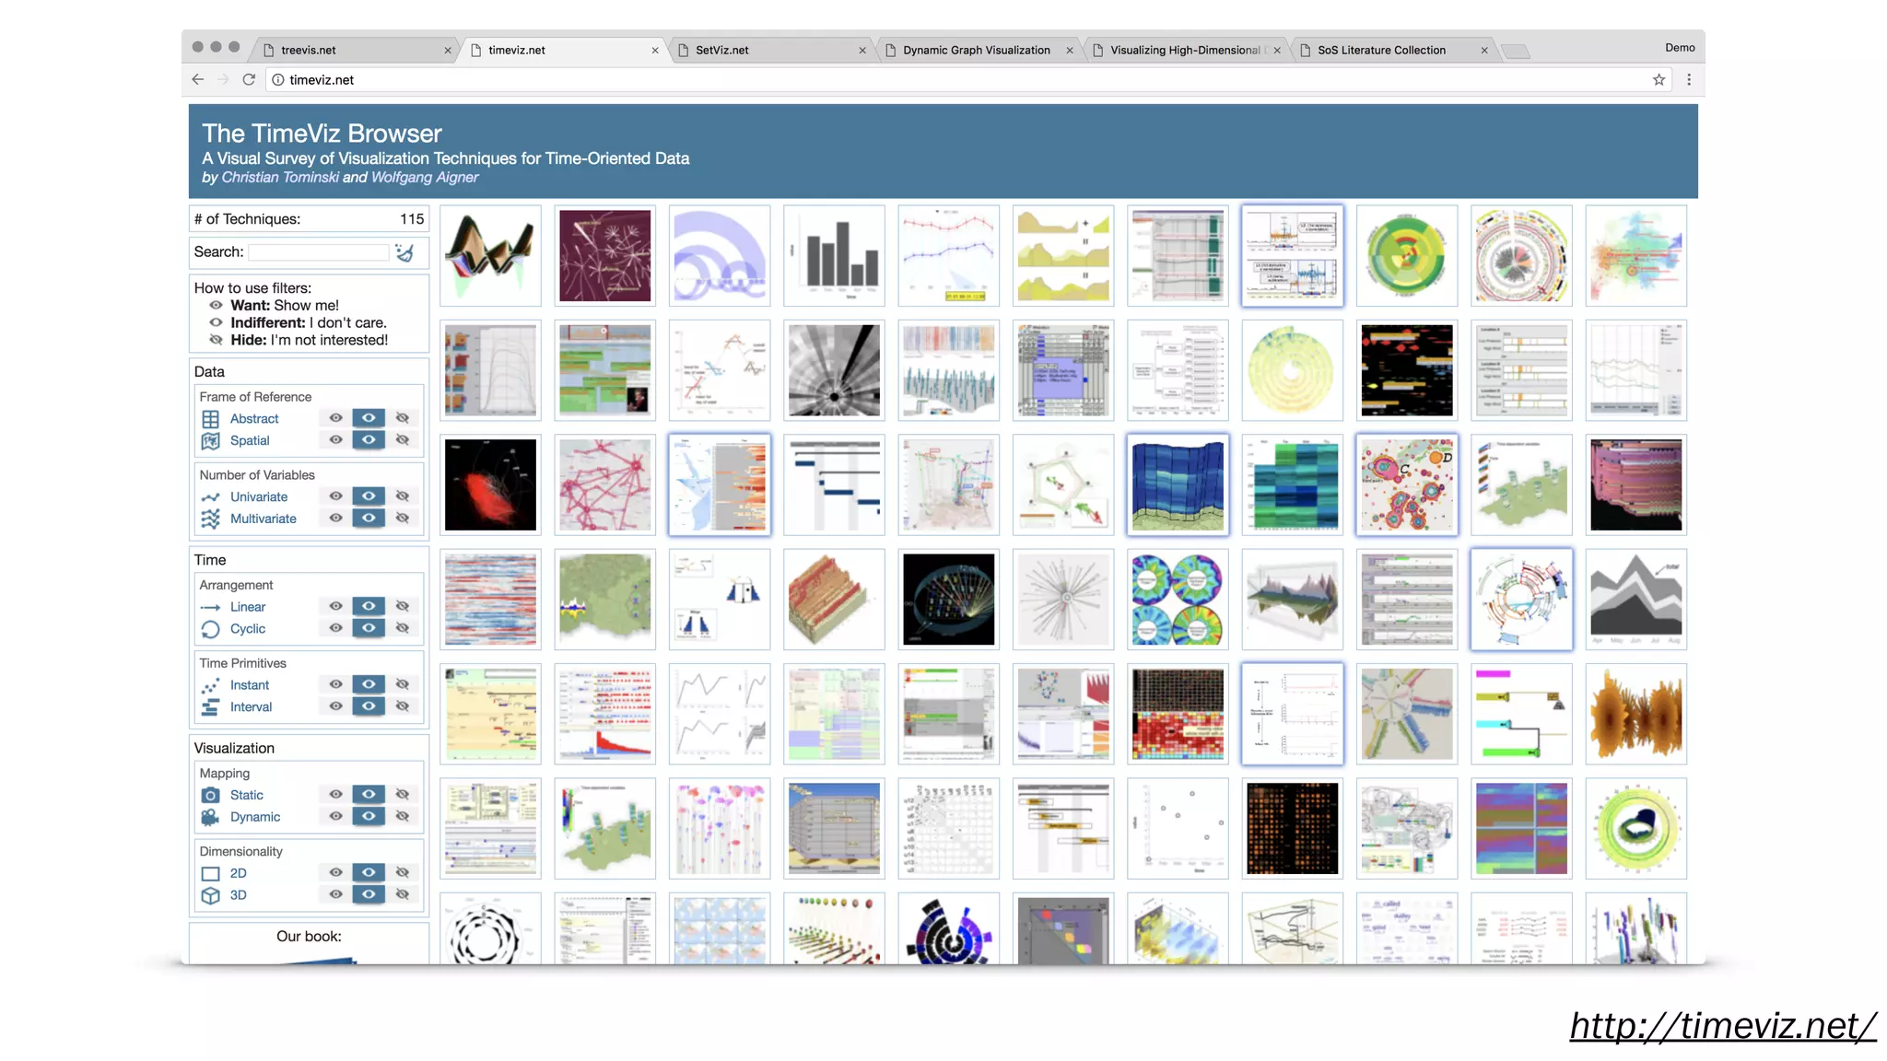
Task: Click the Linear arrow icon
Action: [x=210, y=608]
